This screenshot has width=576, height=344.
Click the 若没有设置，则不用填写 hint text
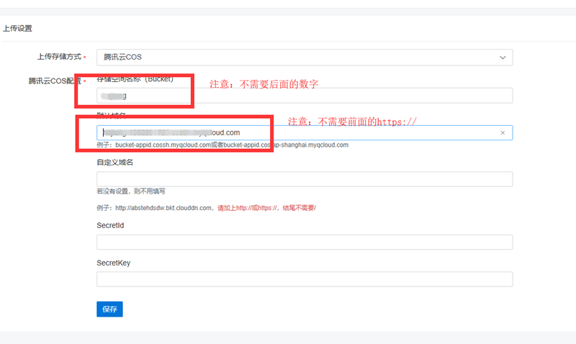(x=131, y=191)
